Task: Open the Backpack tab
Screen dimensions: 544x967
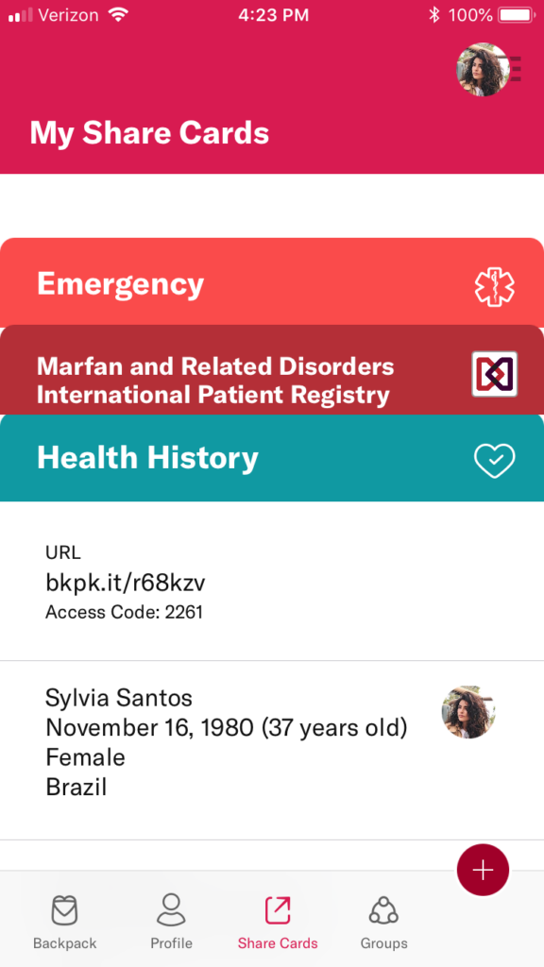Action: click(65, 922)
